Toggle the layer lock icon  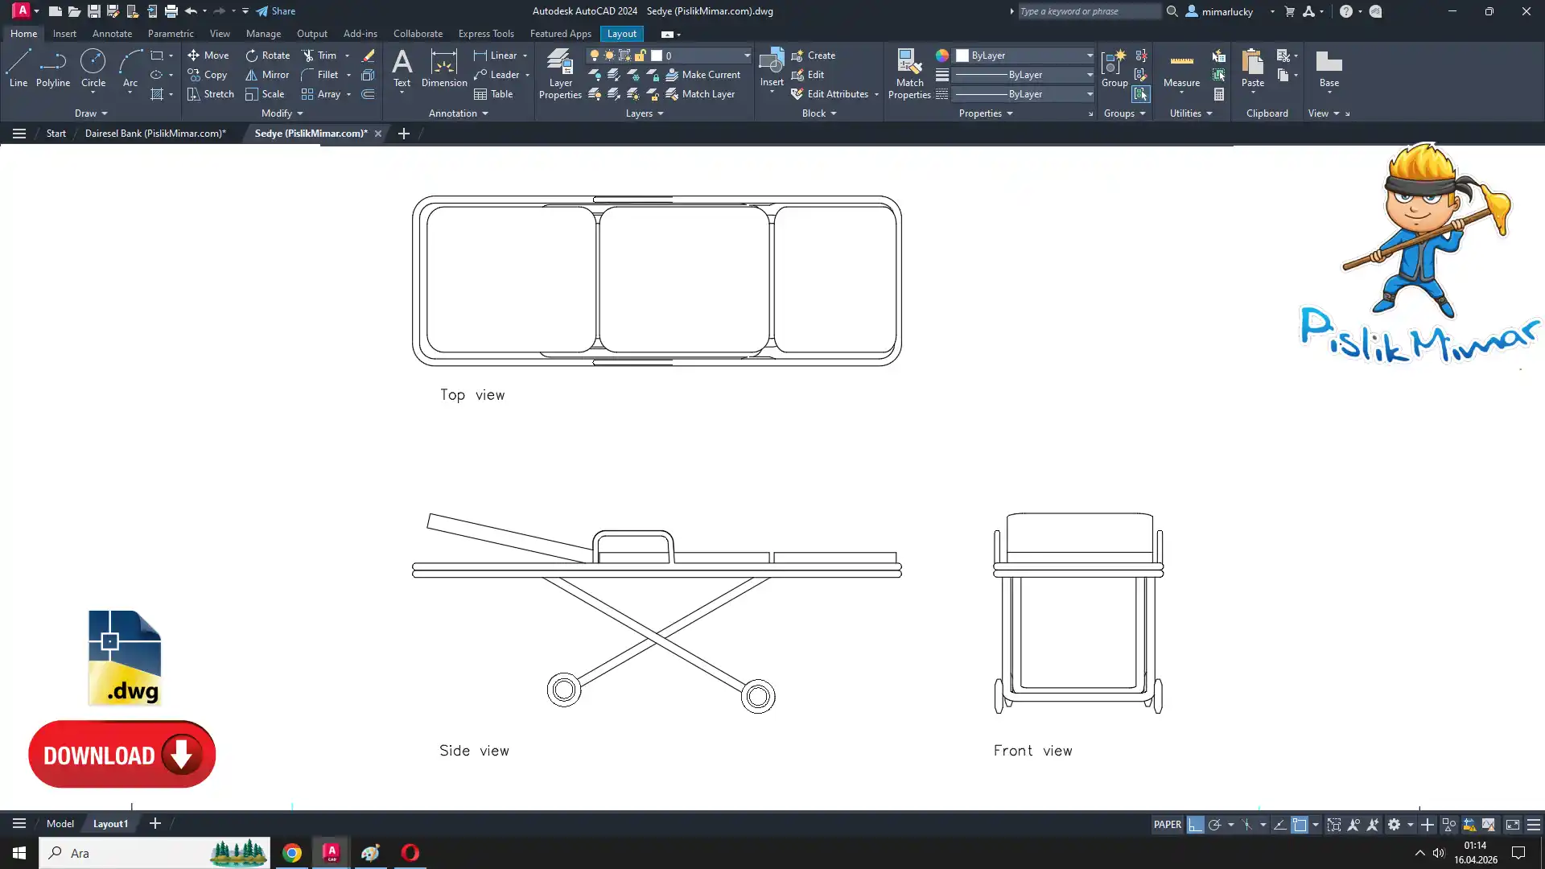[641, 56]
